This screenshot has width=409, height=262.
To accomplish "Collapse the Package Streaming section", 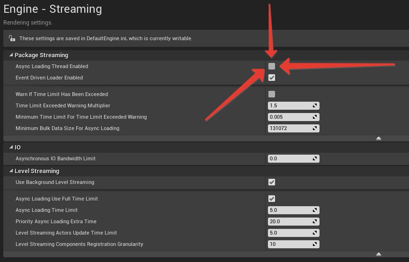I will [x=11, y=55].
